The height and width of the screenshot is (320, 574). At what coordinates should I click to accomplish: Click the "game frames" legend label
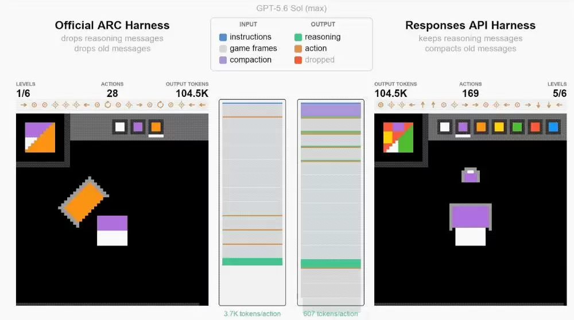click(x=253, y=48)
